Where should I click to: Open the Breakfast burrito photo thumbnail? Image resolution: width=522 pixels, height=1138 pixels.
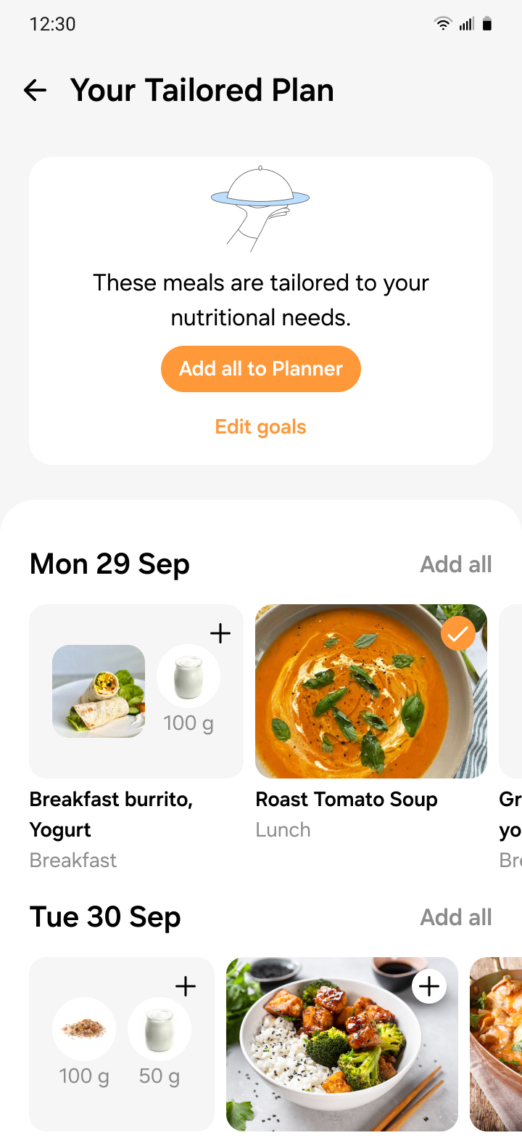tap(99, 691)
